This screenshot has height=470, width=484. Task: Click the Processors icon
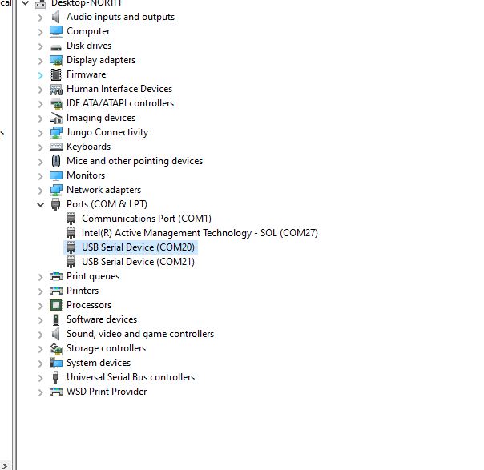click(x=56, y=305)
